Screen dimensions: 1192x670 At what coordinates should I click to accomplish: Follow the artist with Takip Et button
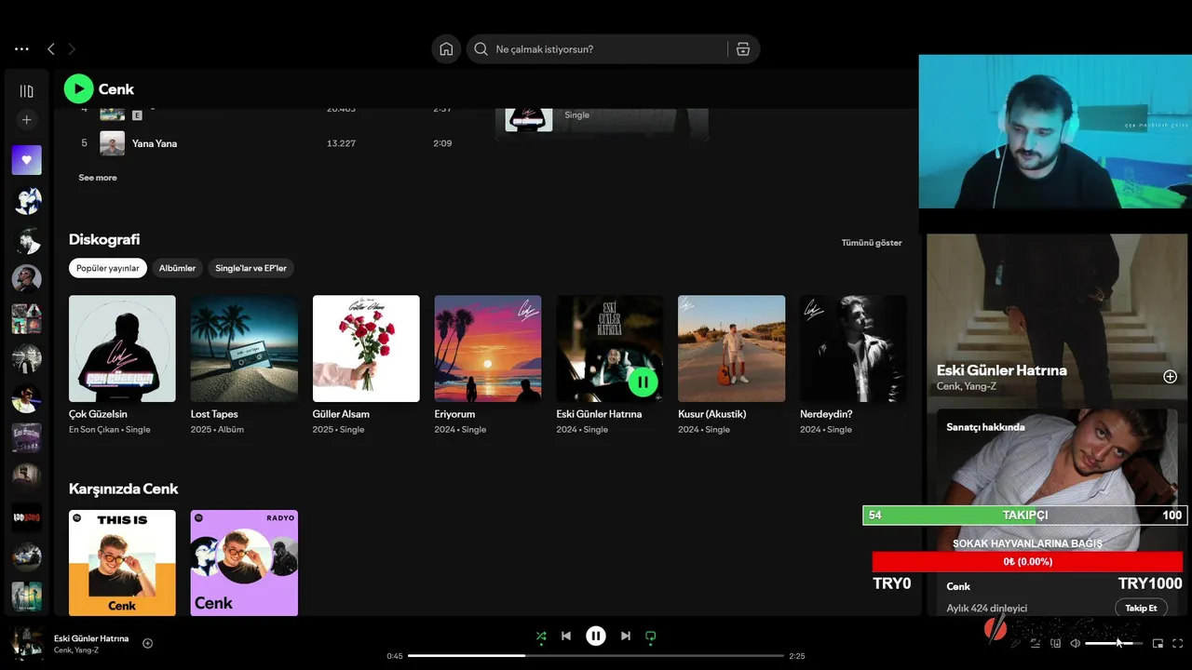point(1141,608)
